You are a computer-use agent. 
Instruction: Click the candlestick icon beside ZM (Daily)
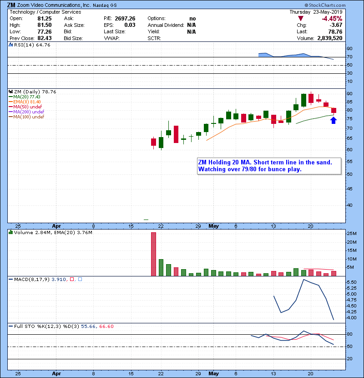[11, 92]
